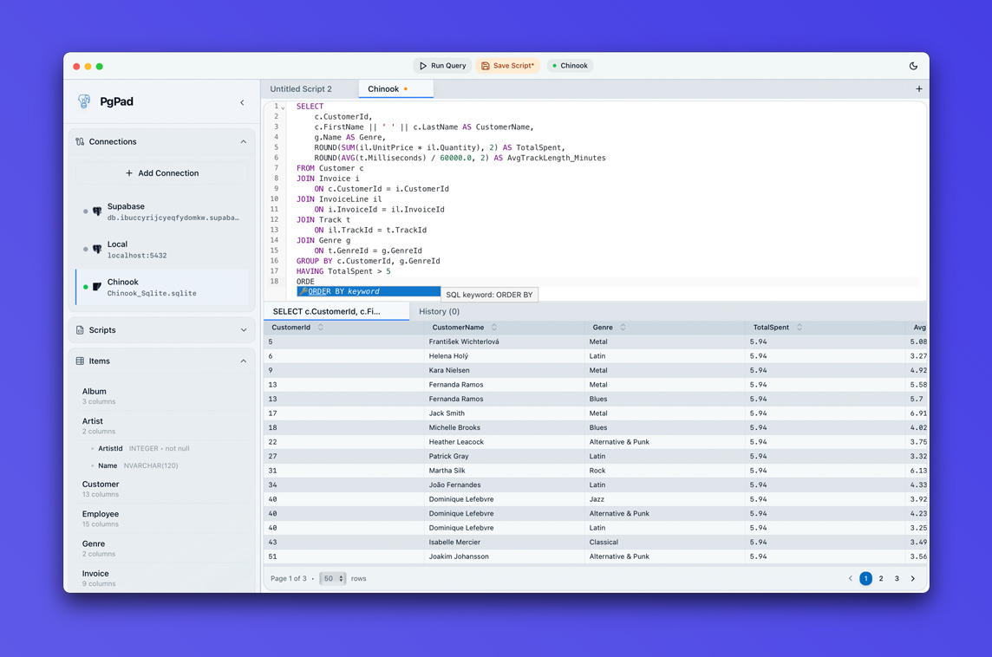Go to results page 2
Screen dimensions: 992x657
pyautogui.click(x=881, y=578)
